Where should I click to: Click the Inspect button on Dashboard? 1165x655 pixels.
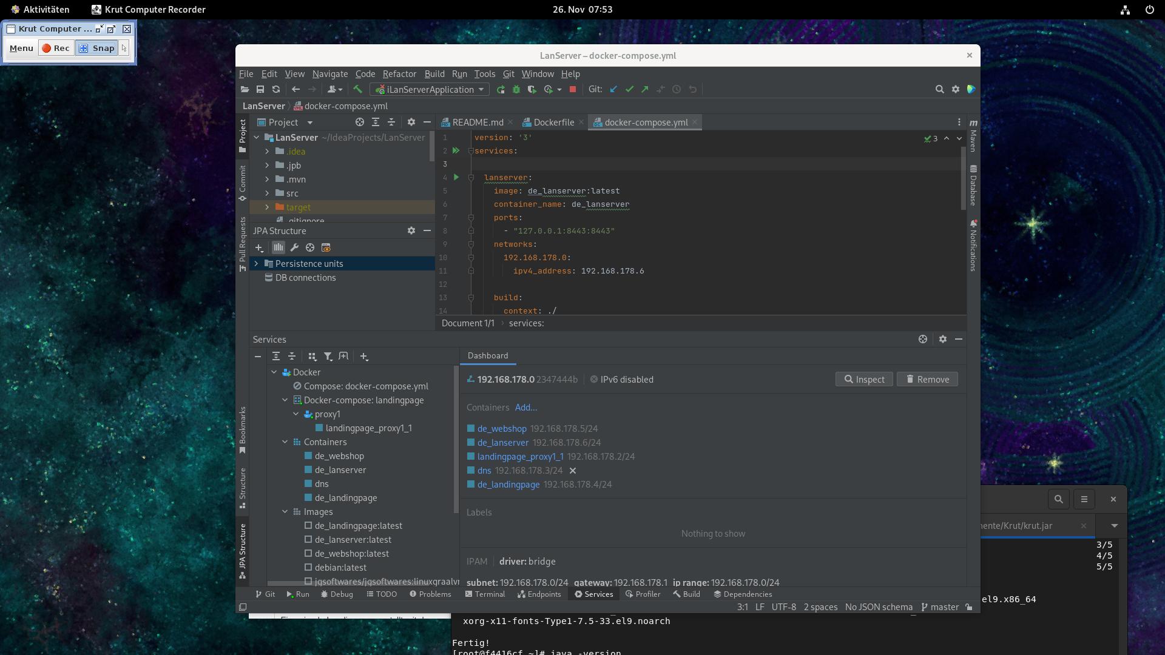click(863, 380)
